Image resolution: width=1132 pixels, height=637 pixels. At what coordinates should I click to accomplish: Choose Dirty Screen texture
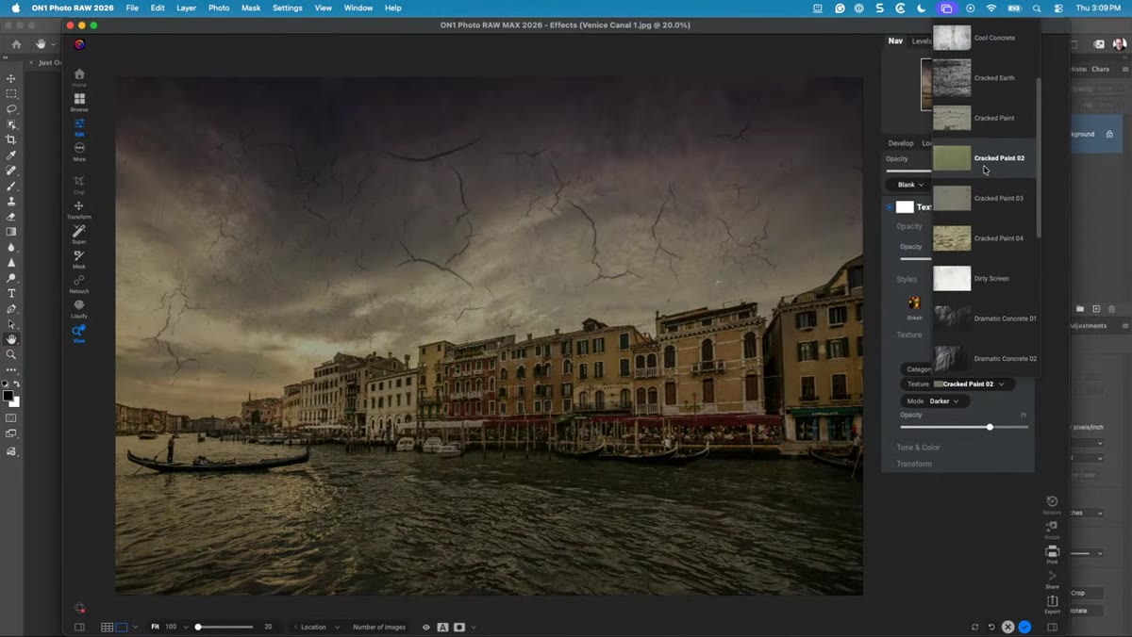click(x=984, y=279)
